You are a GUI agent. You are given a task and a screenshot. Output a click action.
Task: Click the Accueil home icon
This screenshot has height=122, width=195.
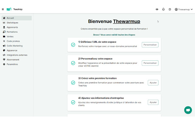point(4,18)
